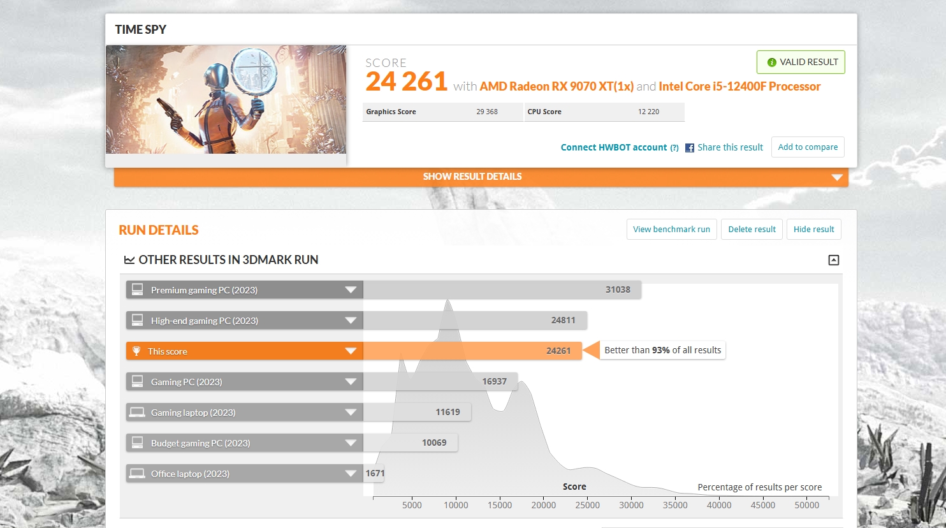Viewport: 946px width, 528px height.
Task: Click the large overall score 24 261
Action: [407, 82]
